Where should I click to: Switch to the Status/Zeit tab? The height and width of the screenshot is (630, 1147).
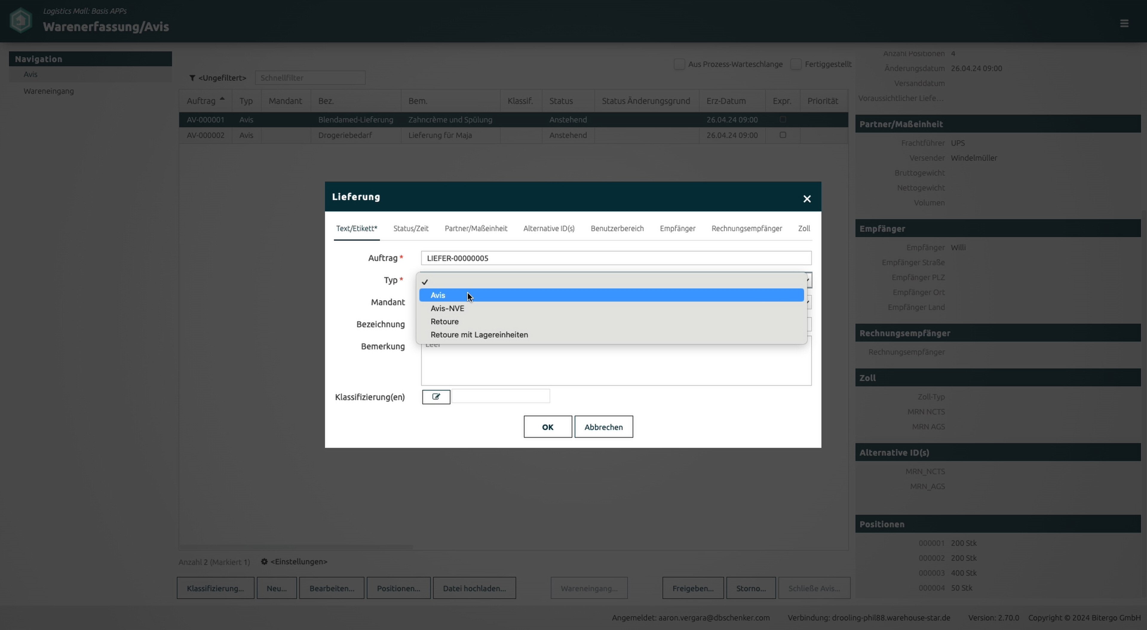click(411, 228)
